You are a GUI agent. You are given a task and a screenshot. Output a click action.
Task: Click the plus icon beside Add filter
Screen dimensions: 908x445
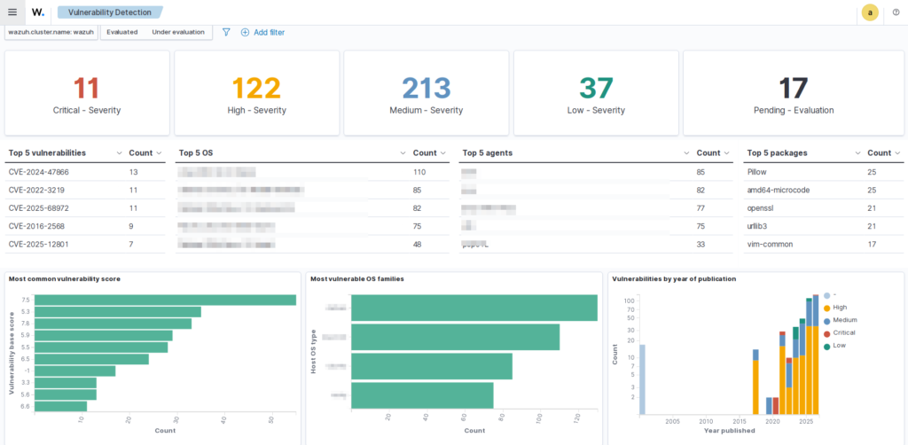245,32
